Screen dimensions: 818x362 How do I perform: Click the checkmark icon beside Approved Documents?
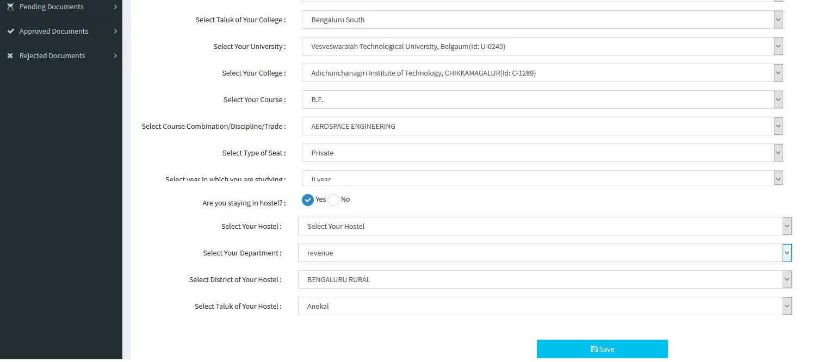[10, 31]
